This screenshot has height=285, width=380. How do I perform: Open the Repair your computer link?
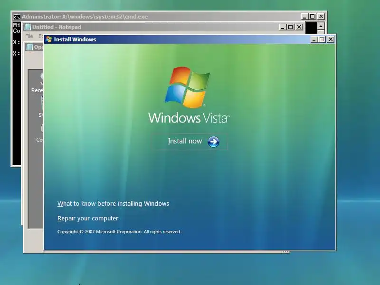[x=88, y=218]
